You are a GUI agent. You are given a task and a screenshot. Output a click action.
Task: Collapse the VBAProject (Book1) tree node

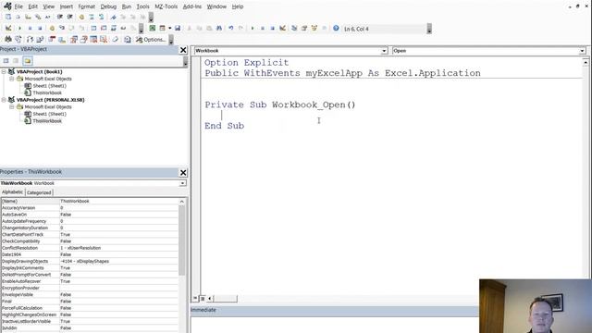click(4, 71)
